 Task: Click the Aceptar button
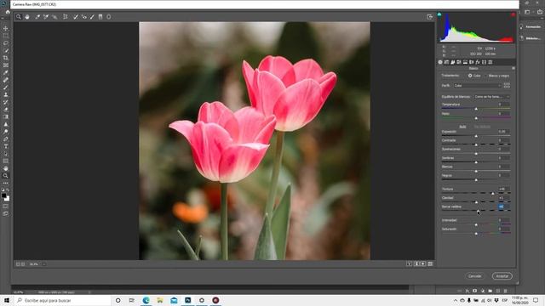click(502, 276)
